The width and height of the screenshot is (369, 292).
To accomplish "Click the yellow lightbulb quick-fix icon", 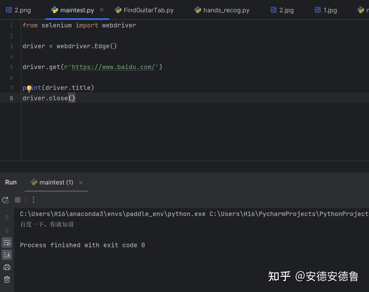I will point(29,88).
